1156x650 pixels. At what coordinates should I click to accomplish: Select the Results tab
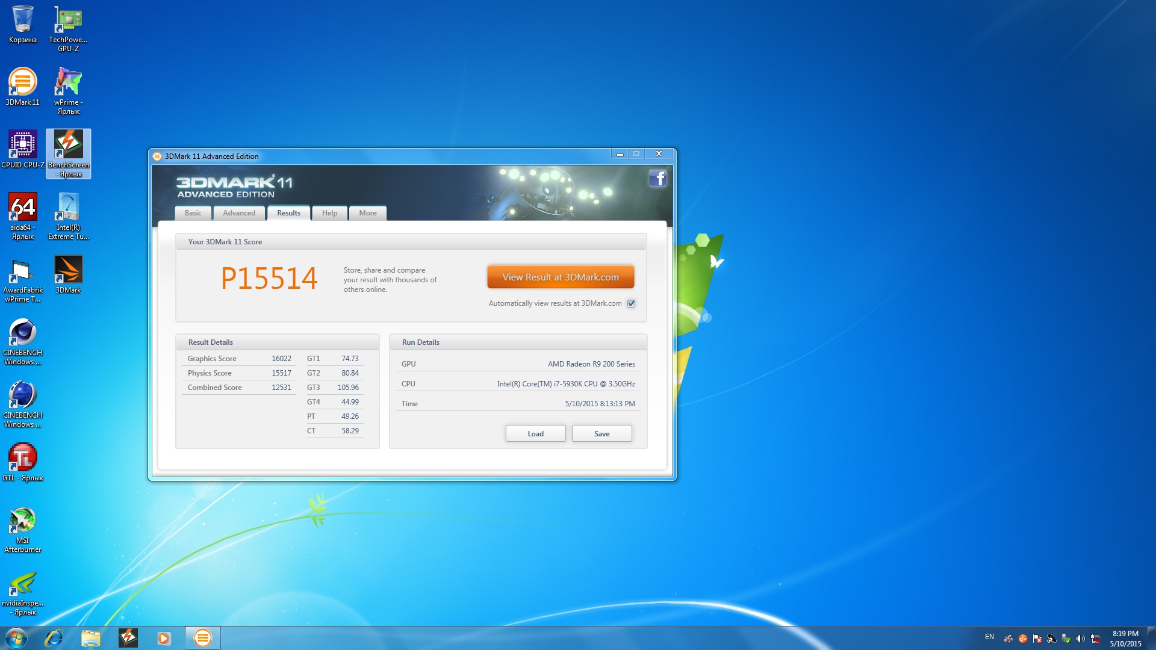(288, 213)
